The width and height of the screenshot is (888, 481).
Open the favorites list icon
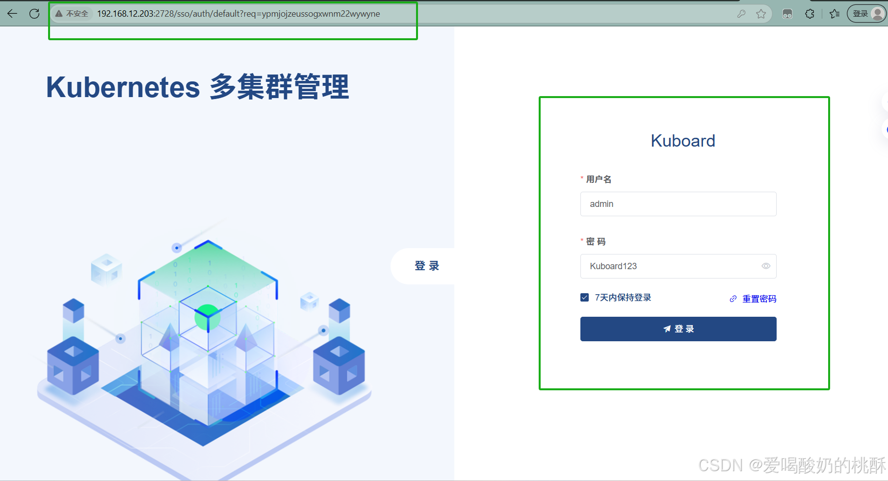coord(835,14)
